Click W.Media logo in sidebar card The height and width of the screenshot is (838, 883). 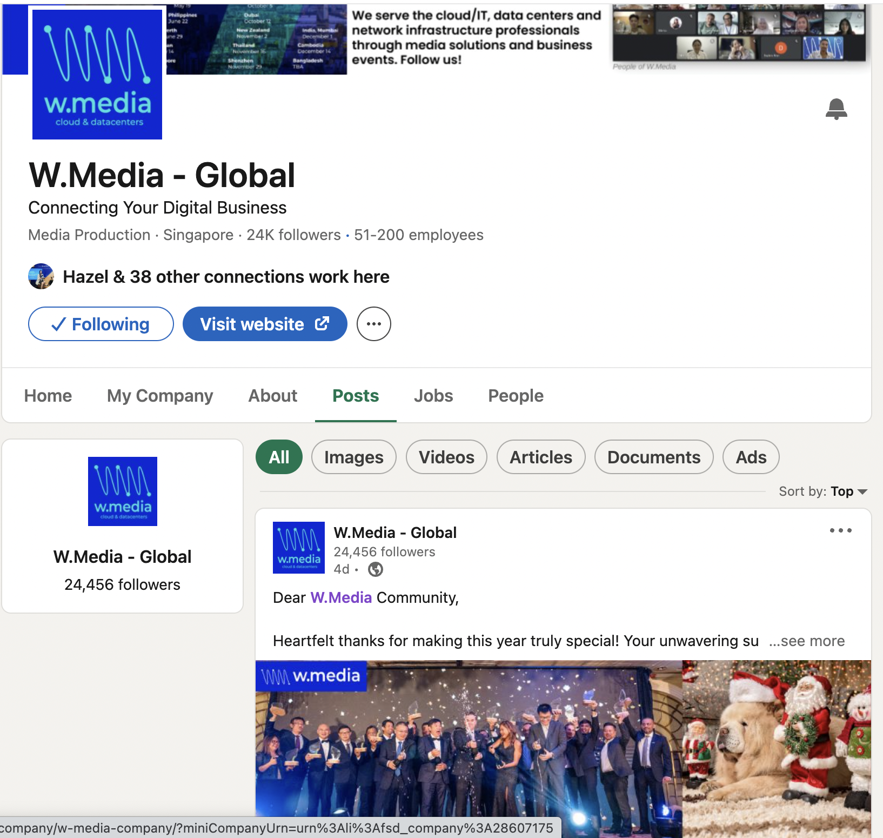pyautogui.click(x=123, y=491)
